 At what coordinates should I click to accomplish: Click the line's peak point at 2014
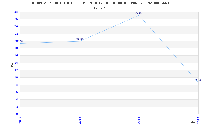[x=139, y=15]
